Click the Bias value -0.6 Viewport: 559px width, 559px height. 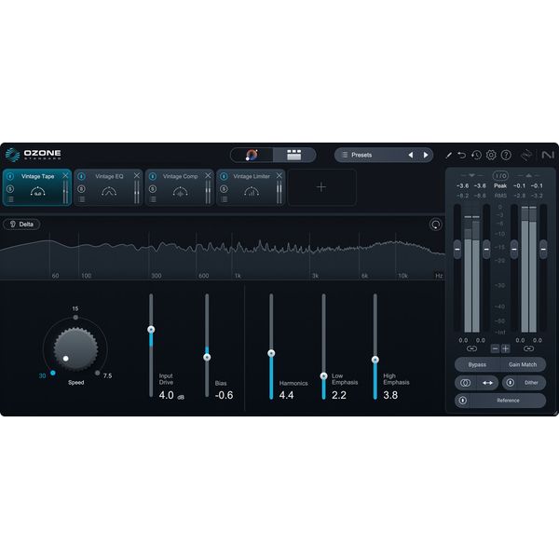(x=224, y=395)
